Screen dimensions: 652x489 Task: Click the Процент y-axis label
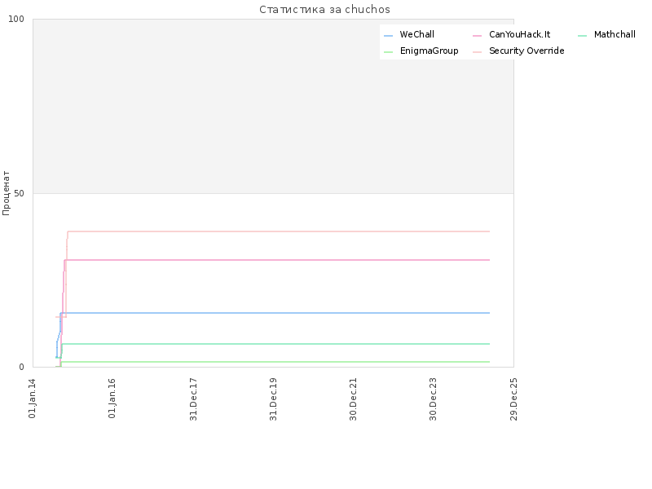6,193
